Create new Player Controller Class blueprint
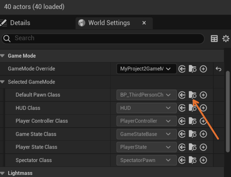 [x=203, y=121]
